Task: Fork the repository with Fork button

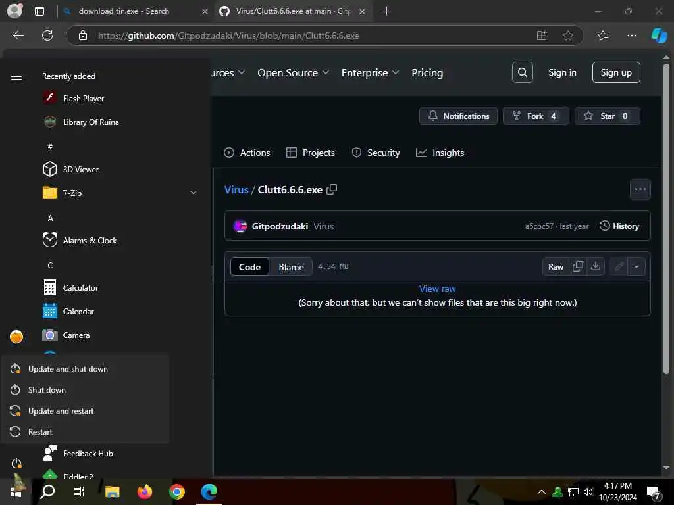Action: (x=536, y=116)
